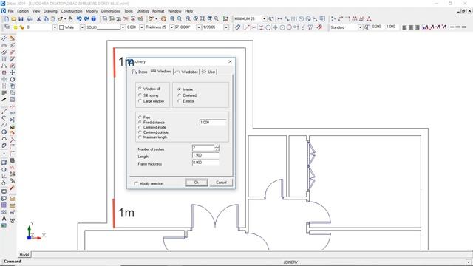The image size is (473, 266).
Task: Open the 'White' color dropdown
Action: pyautogui.click(x=82, y=27)
